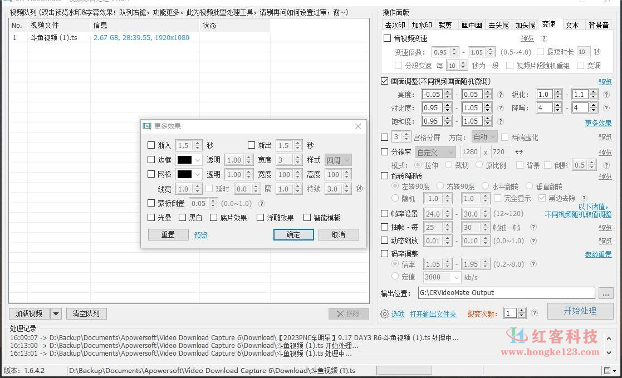The image size is (622, 378).
Task: Open the 方向 自动 dropdown
Action: tap(484, 138)
